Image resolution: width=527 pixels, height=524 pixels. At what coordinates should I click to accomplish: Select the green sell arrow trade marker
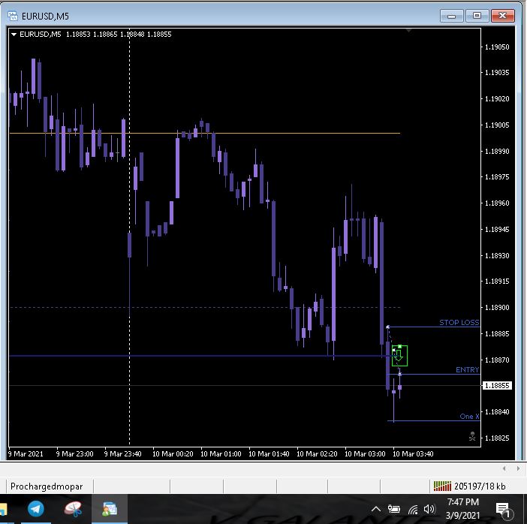click(399, 356)
